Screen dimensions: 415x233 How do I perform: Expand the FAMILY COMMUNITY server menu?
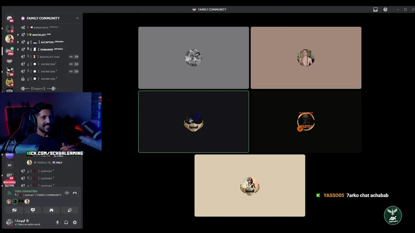[x=77, y=18]
